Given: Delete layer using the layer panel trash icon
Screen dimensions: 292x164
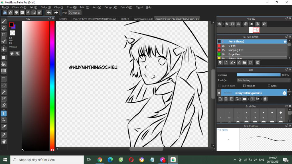Looking at the screenshot, I should [x=265, y=99].
